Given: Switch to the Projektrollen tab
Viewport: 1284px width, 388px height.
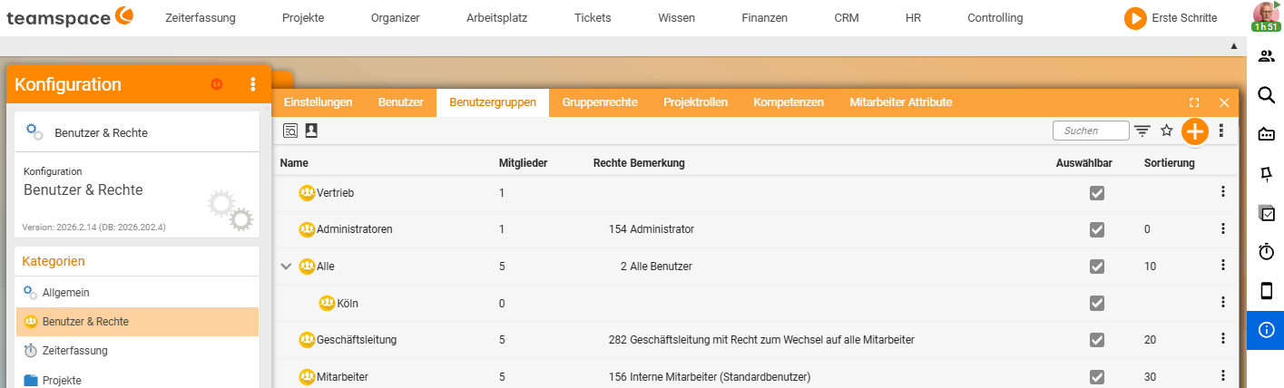Looking at the screenshot, I should tap(696, 102).
